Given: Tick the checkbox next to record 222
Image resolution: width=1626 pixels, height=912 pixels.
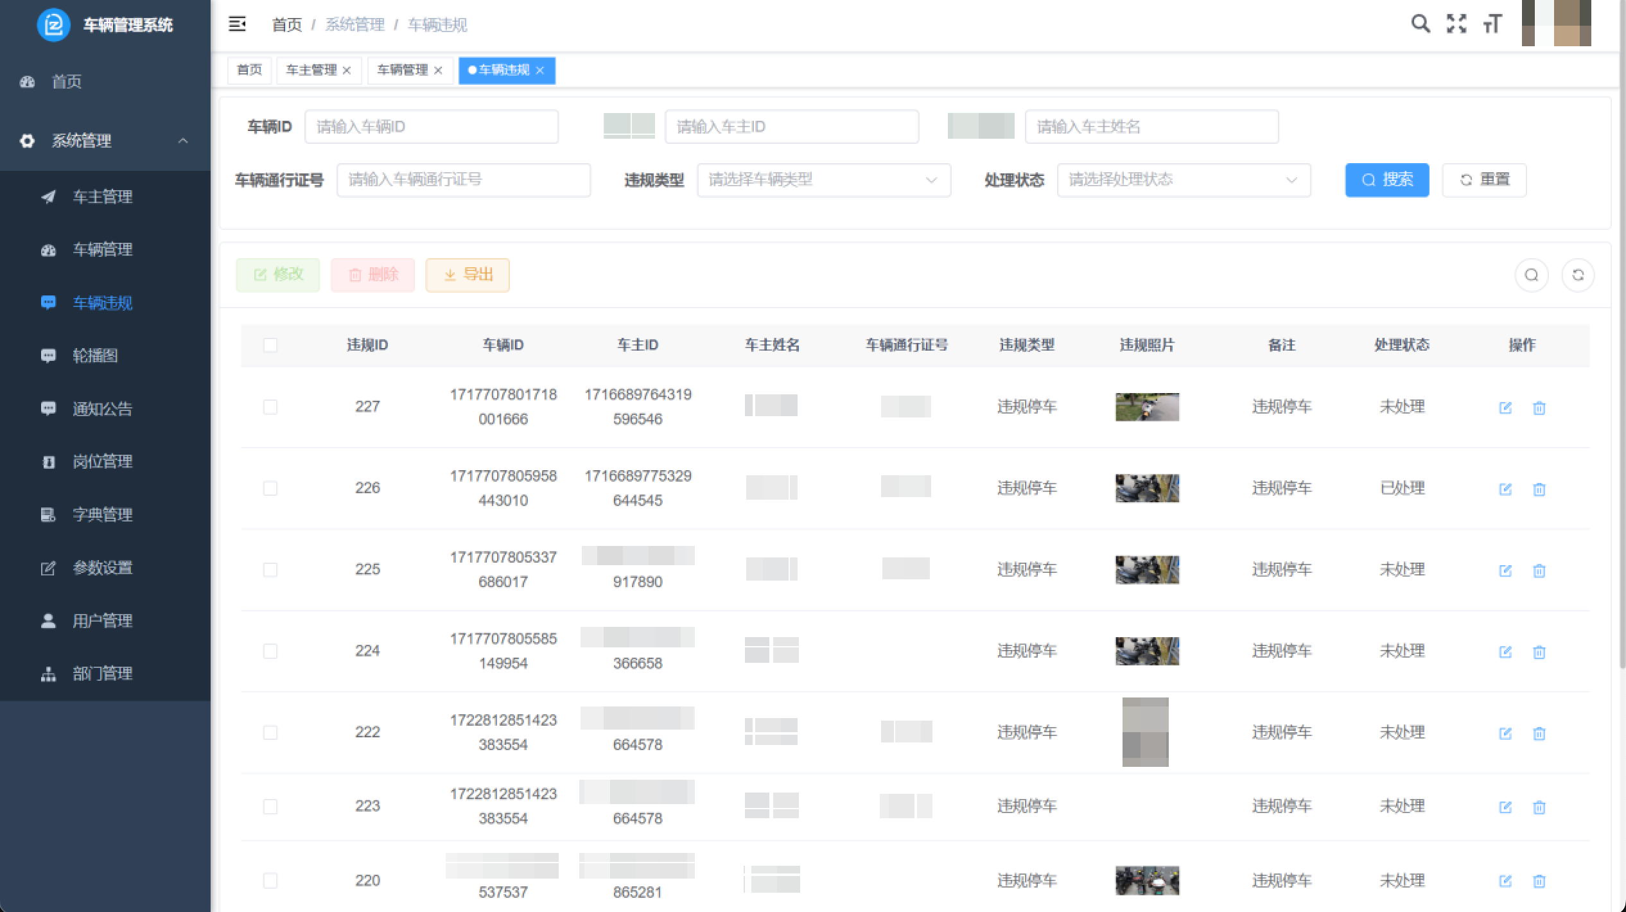Looking at the screenshot, I should (x=270, y=732).
